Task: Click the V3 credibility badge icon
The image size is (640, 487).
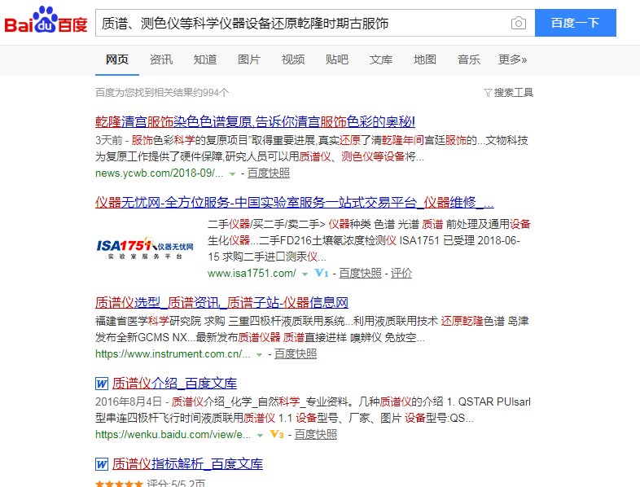Action: pos(276,435)
